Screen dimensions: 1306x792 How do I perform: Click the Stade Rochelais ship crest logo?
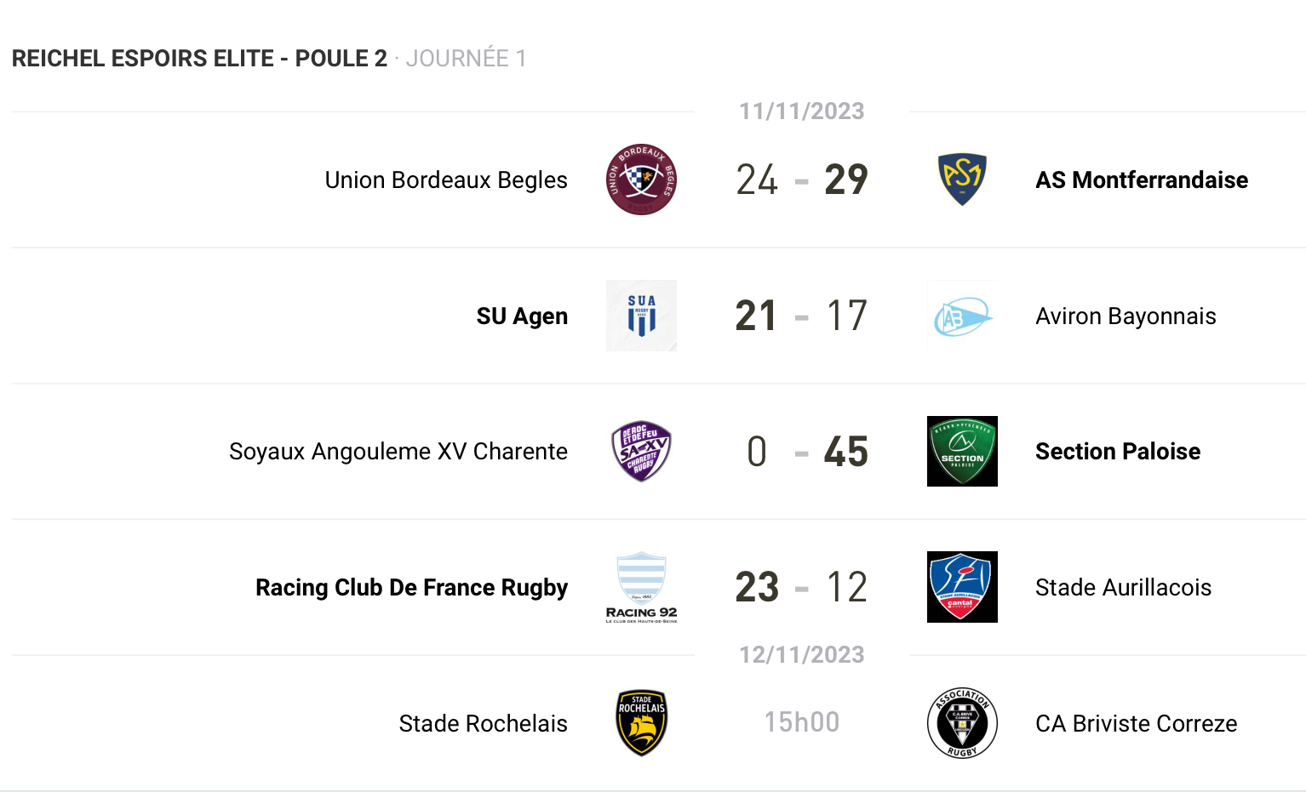point(641,723)
